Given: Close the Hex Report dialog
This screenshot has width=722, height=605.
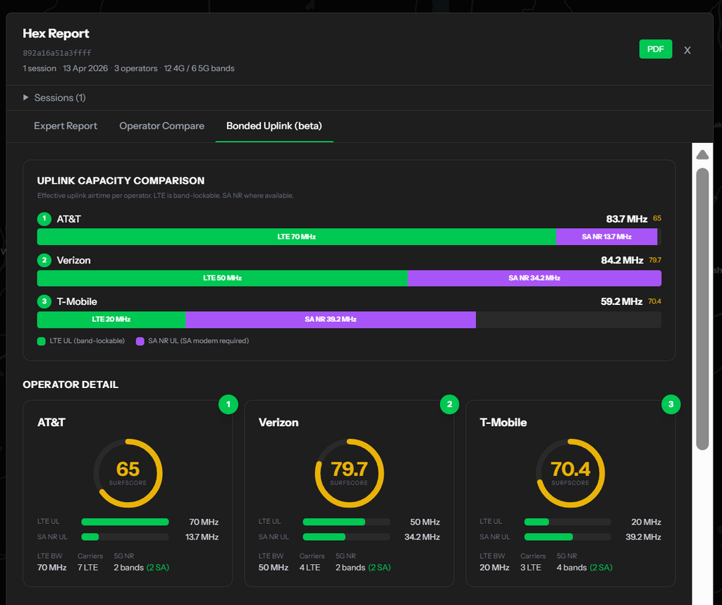Looking at the screenshot, I should pos(687,50).
